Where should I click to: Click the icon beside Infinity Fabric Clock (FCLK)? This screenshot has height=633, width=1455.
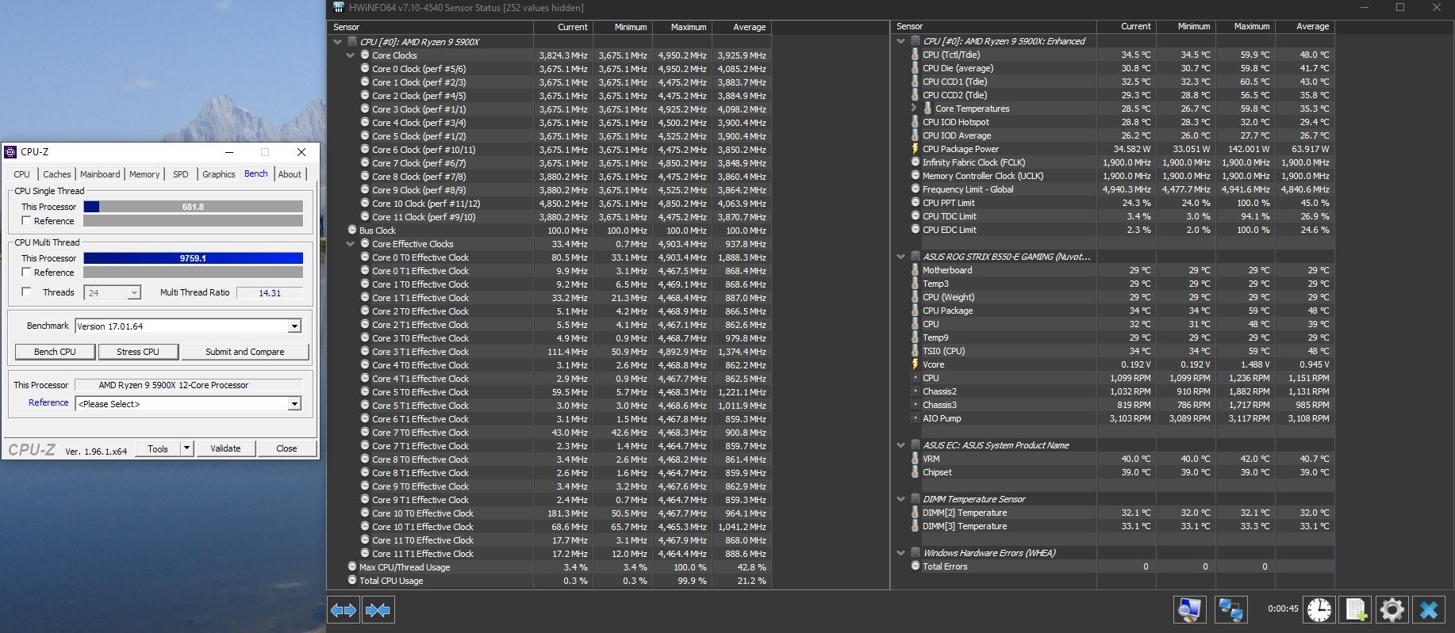click(915, 162)
